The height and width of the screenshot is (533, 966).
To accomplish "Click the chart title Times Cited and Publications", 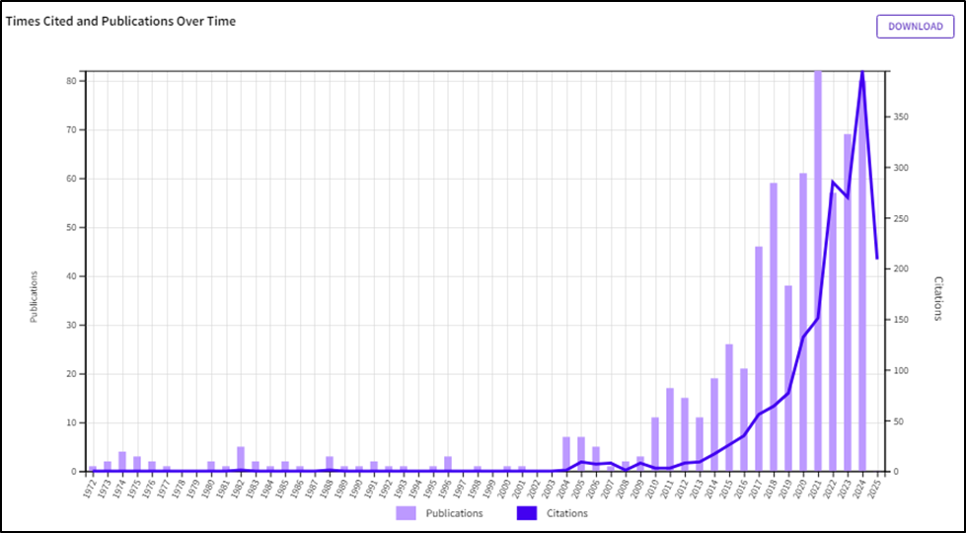I will tap(121, 21).
